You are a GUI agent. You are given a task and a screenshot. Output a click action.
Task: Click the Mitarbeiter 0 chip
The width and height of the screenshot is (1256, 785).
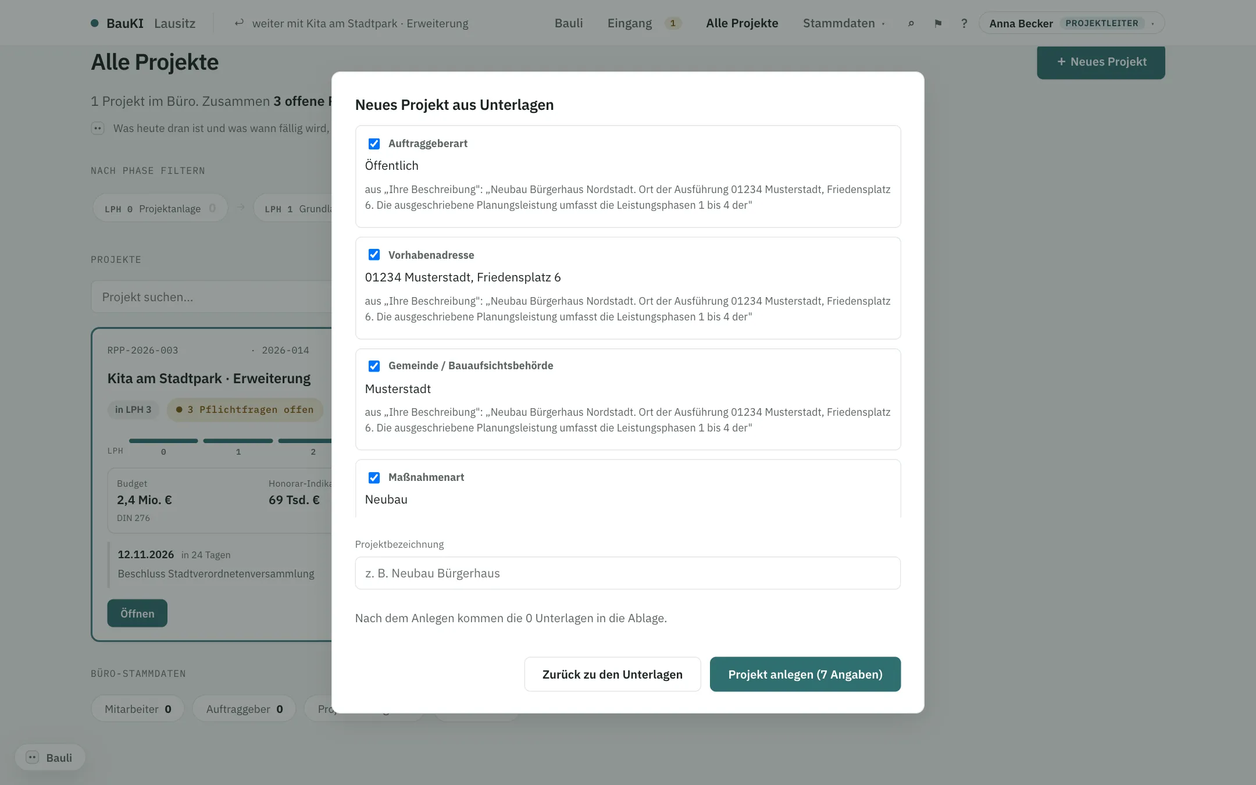138,709
